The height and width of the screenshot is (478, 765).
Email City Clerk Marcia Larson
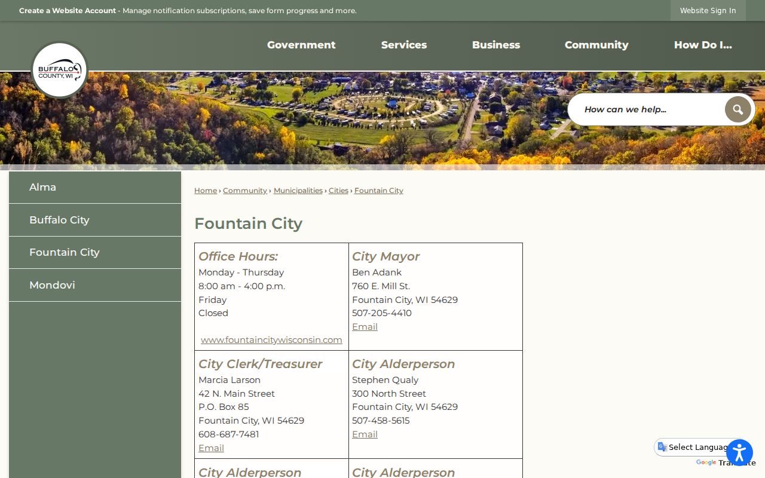click(x=211, y=448)
